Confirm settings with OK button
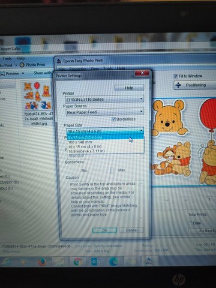Viewport: 216px width, 288px height. (x=104, y=230)
